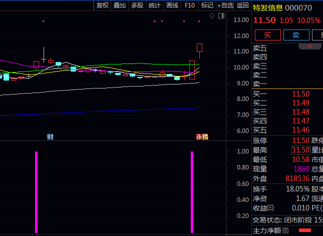Click the 卖五 ask row label
The image size is (323, 236).
point(260,48)
